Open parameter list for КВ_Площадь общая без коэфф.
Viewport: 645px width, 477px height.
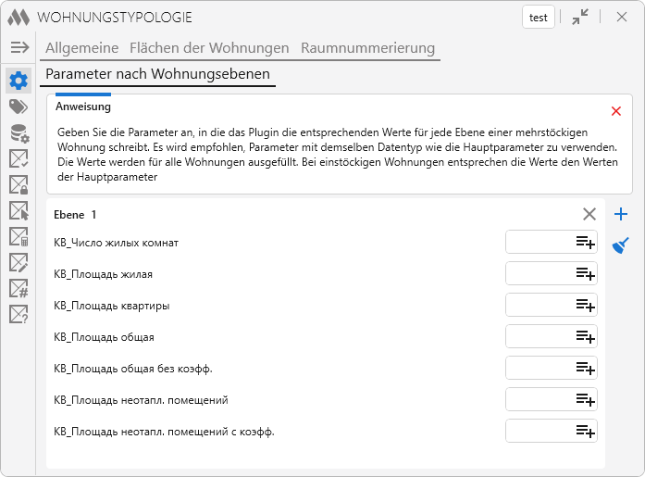(585, 368)
